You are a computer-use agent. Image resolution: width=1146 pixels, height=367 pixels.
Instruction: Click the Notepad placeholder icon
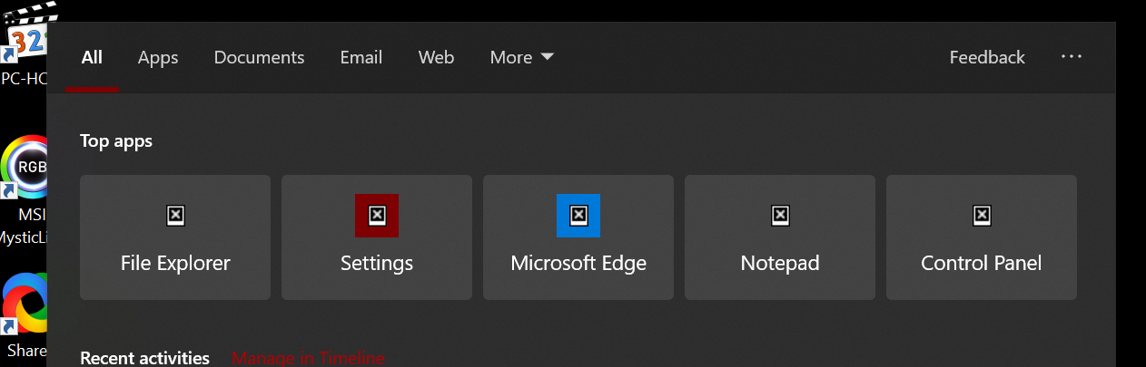coord(780,216)
